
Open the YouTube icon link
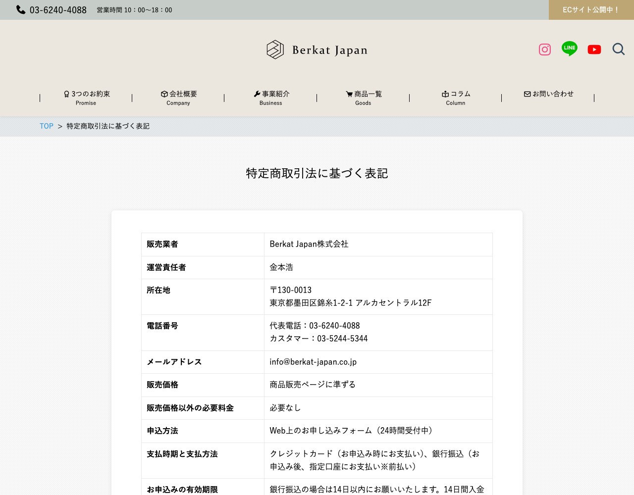click(x=594, y=49)
